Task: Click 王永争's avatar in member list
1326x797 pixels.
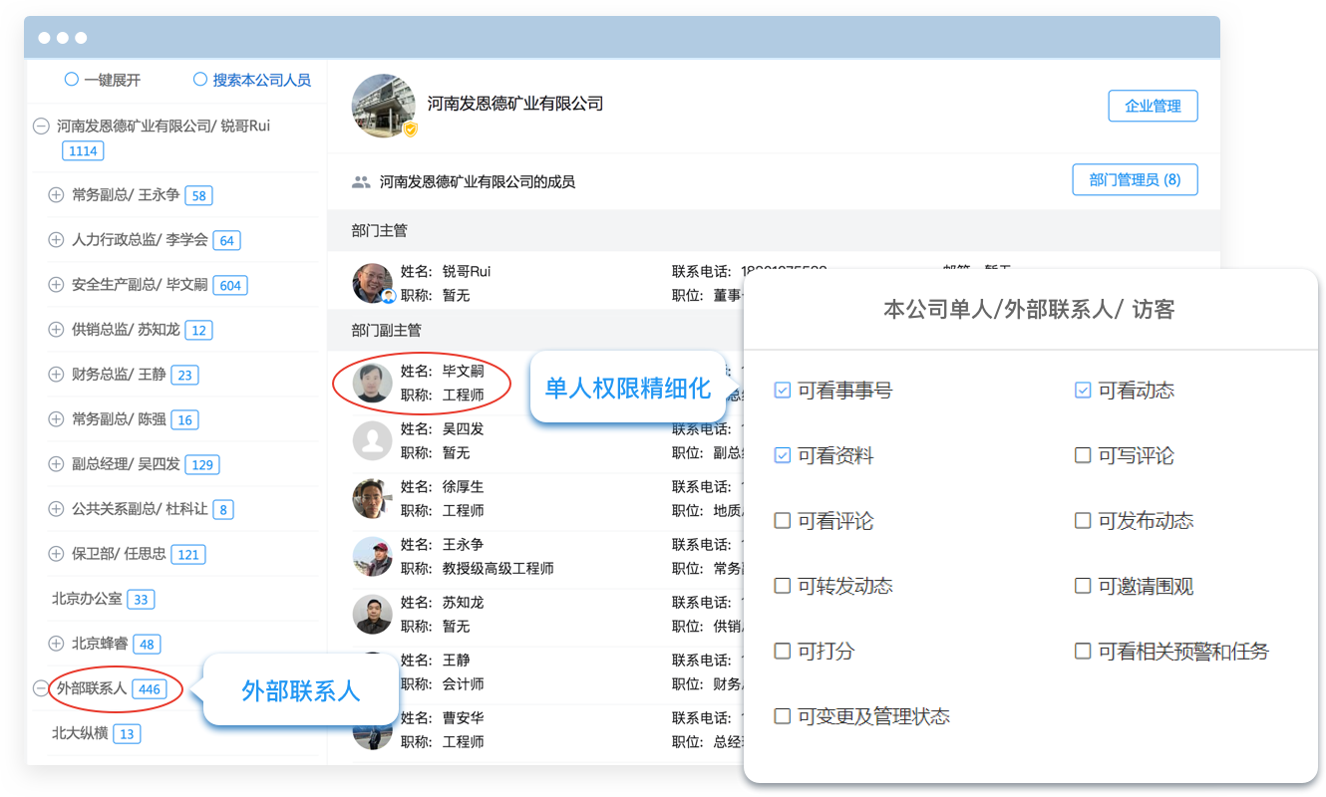Action: click(372, 557)
